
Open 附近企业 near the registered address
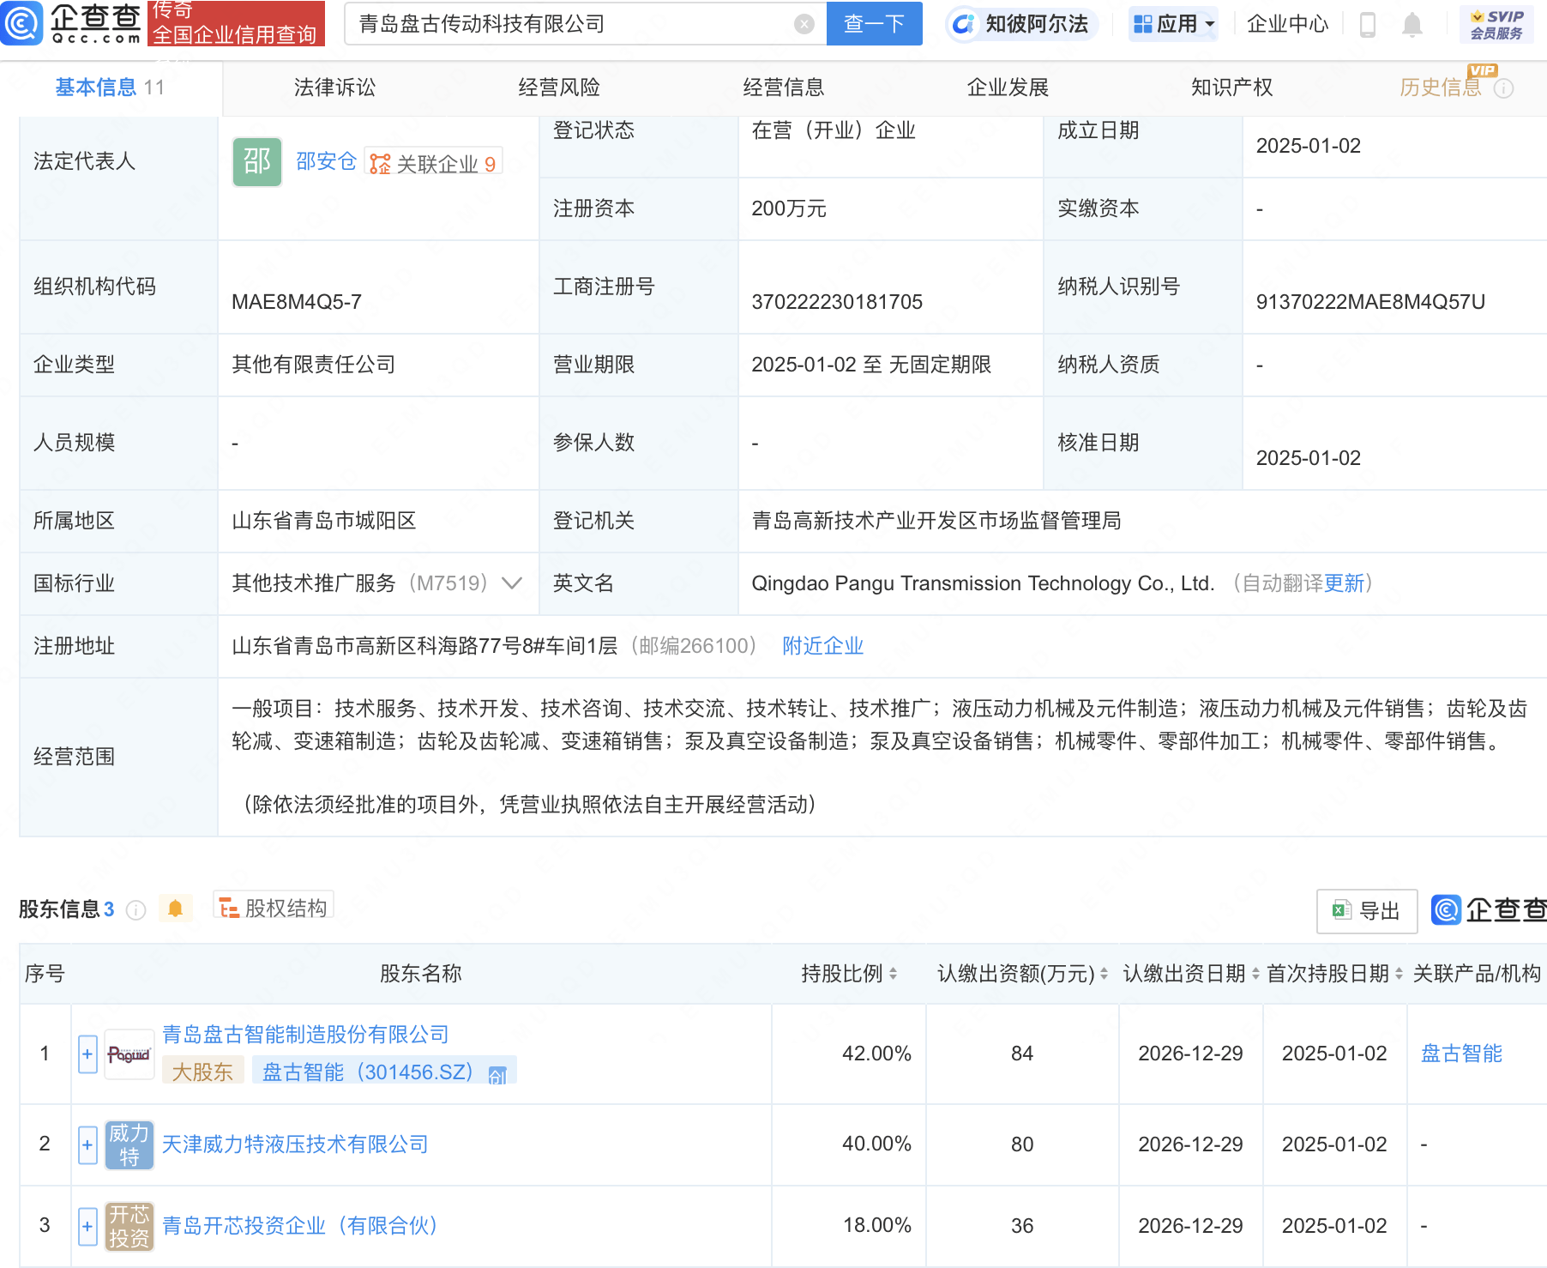click(822, 646)
